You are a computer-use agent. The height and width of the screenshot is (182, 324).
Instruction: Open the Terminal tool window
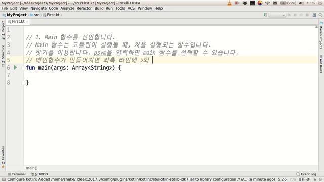(x=17, y=174)
